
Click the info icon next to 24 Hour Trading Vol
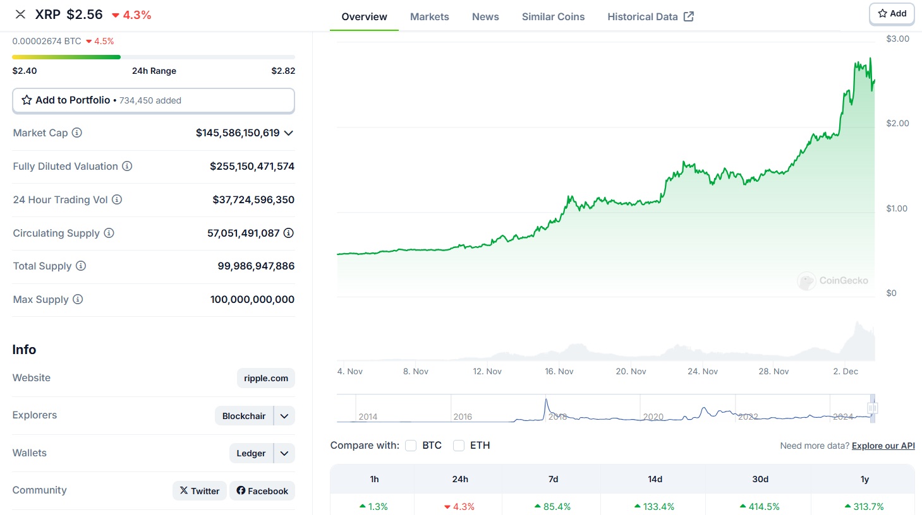click(x=117, y=199)
